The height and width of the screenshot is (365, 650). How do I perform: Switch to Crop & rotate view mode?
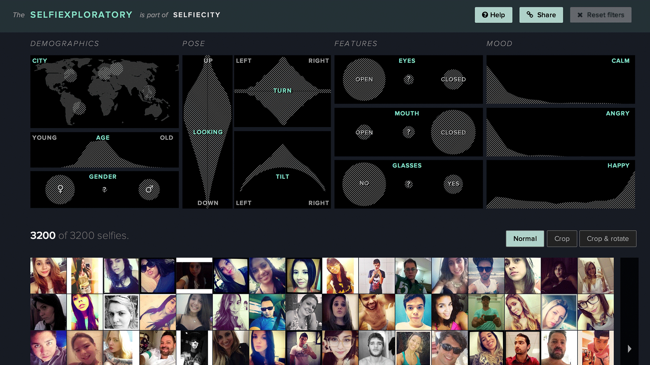pyautogui.click(x=607, y=239)
